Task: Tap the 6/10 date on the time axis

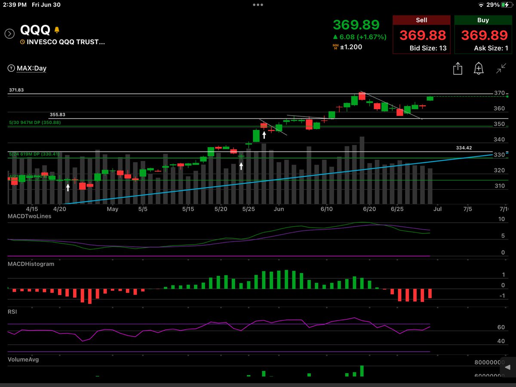Action: pyautogui.click(x=327, y=209)
